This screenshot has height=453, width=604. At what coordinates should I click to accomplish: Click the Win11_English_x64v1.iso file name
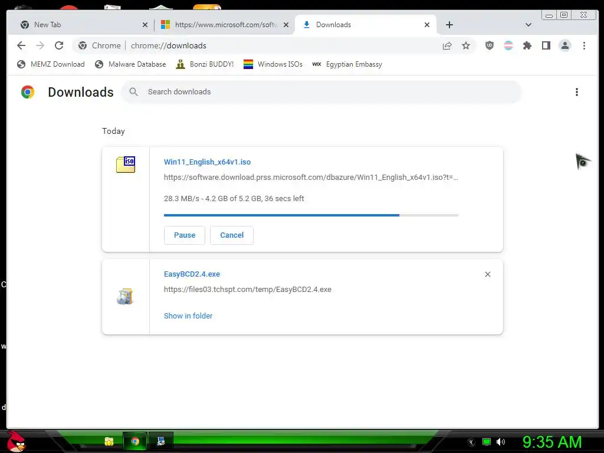click(x=207, y=162)
